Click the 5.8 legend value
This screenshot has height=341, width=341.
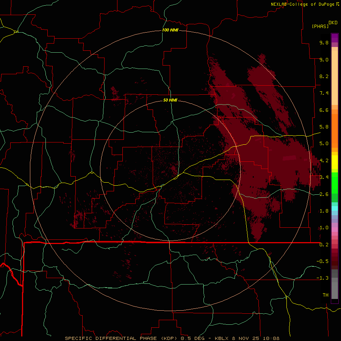[324, 127]
